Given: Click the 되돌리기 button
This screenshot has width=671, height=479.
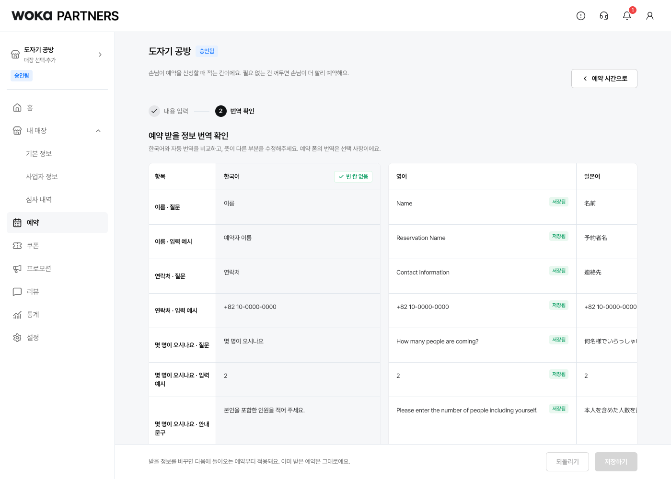Looking at the screenshot, I should [567, 462].
